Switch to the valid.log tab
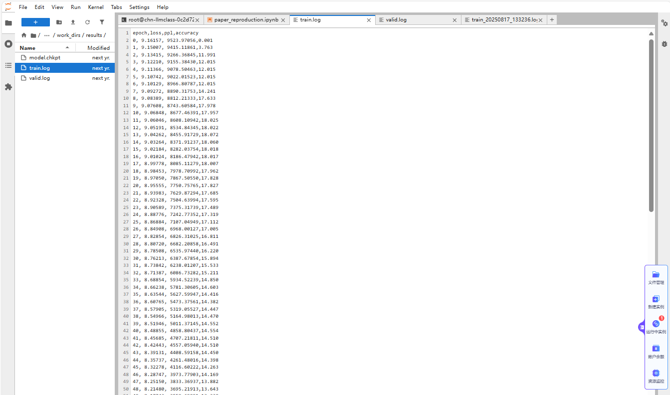670x395 pixels. pyautogui.click(x=396, y=20)
